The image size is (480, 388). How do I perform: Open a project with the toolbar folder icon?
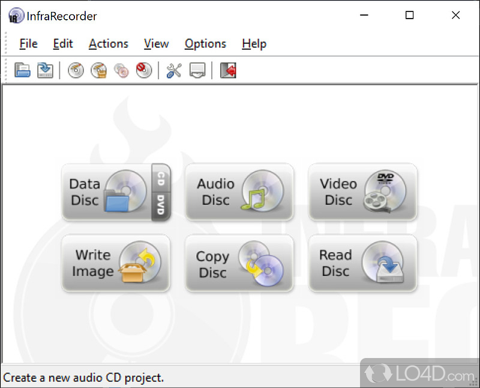pos(22,70)
